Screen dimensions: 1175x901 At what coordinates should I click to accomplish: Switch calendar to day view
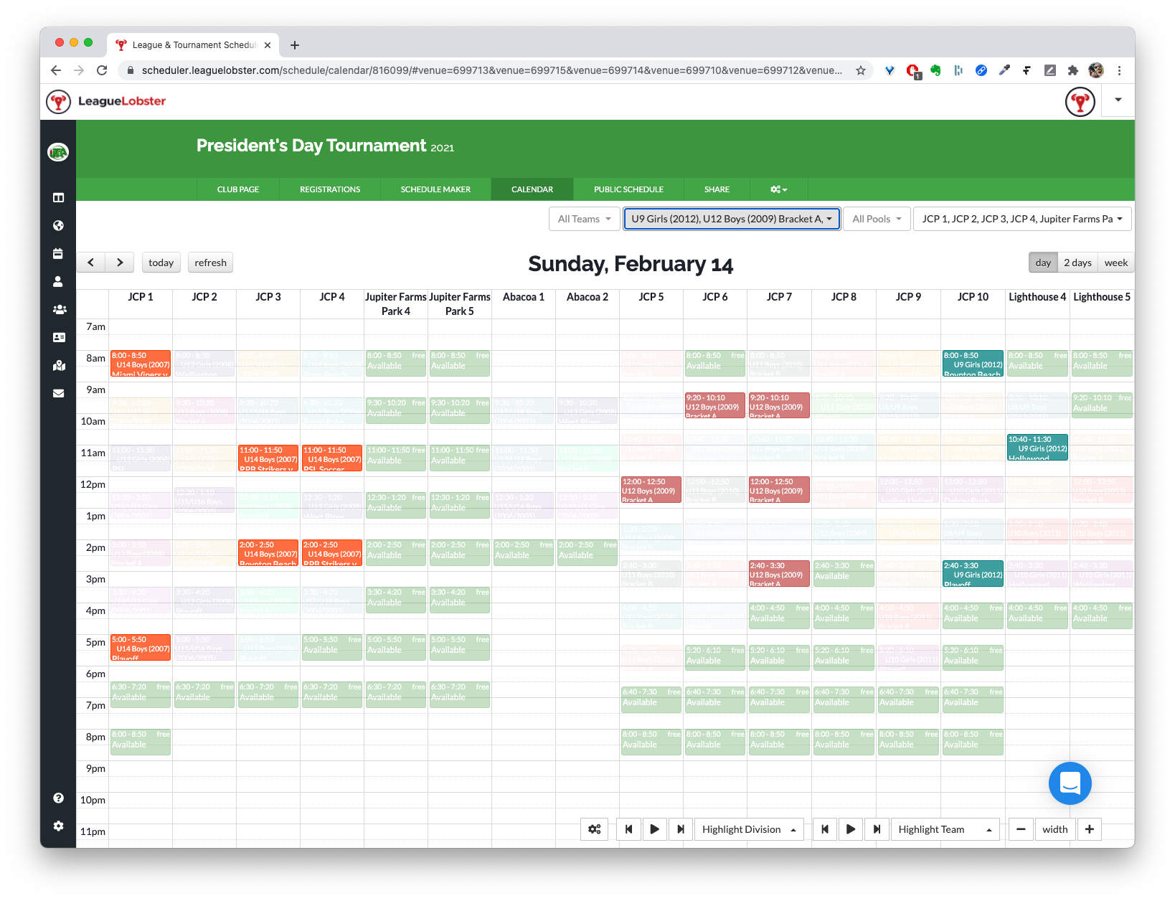(1043, 263)
